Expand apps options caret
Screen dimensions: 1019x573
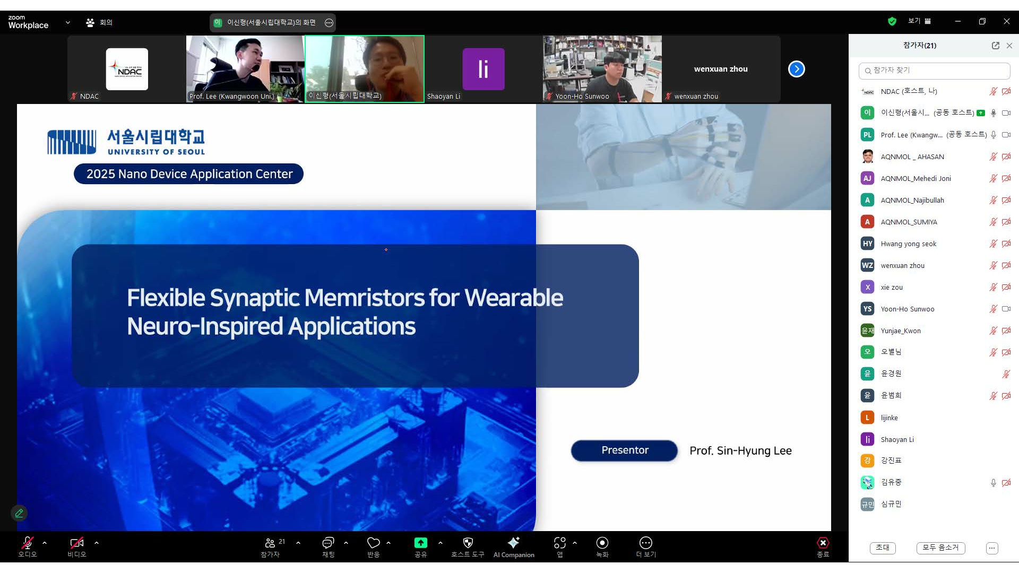(x=575, y=543)
